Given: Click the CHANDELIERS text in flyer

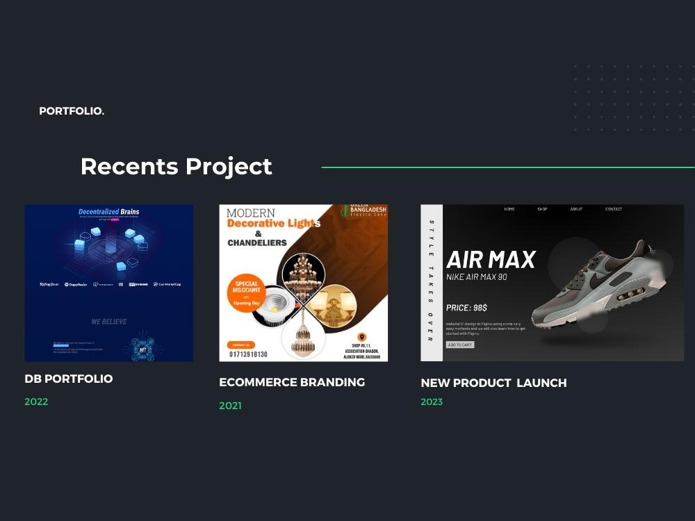Looking at the screenshot, I should point(257,242).
